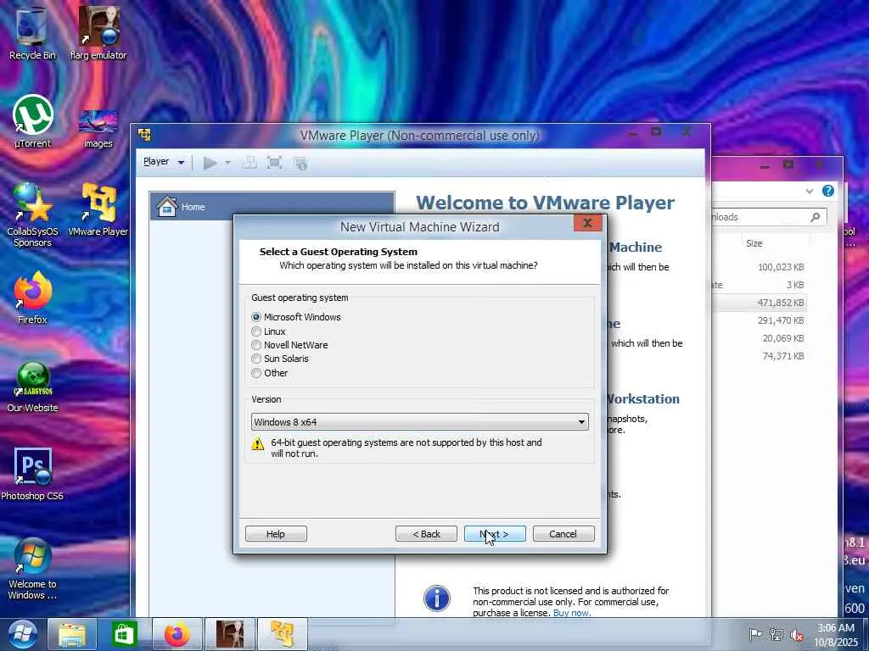Select the Linux radio button
Image resolution: width=869 pixels, height=651 pixels.
point(256,331)
